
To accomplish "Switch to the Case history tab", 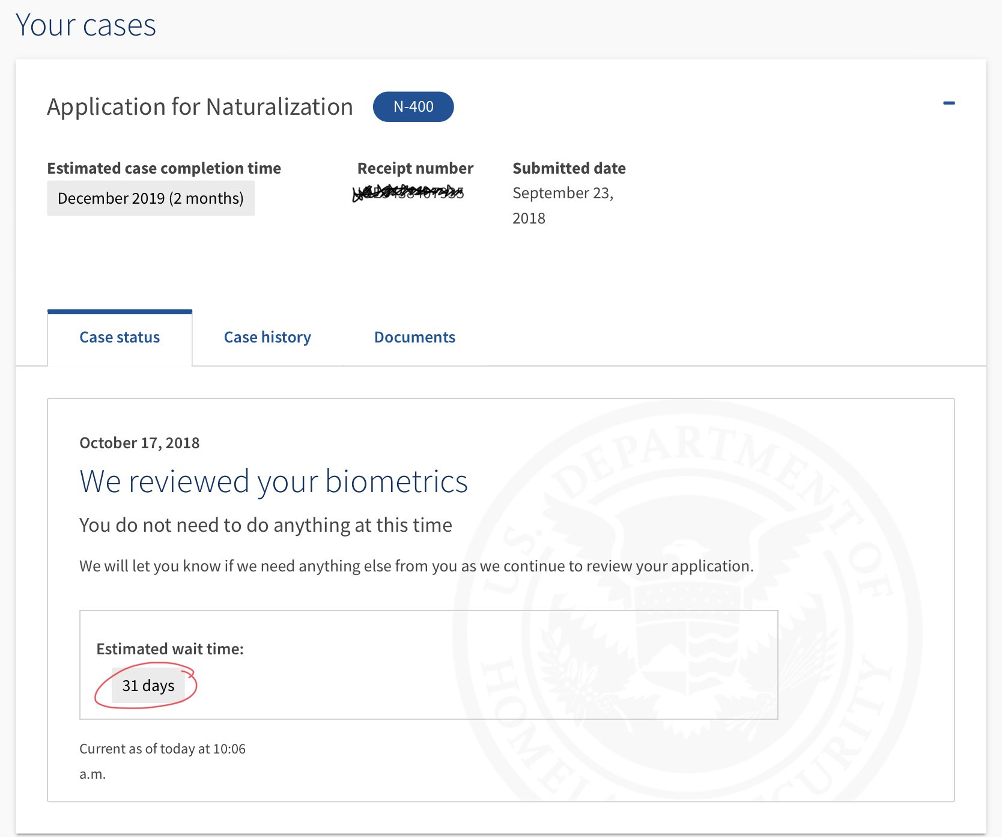I will click(x=267, y=337).
